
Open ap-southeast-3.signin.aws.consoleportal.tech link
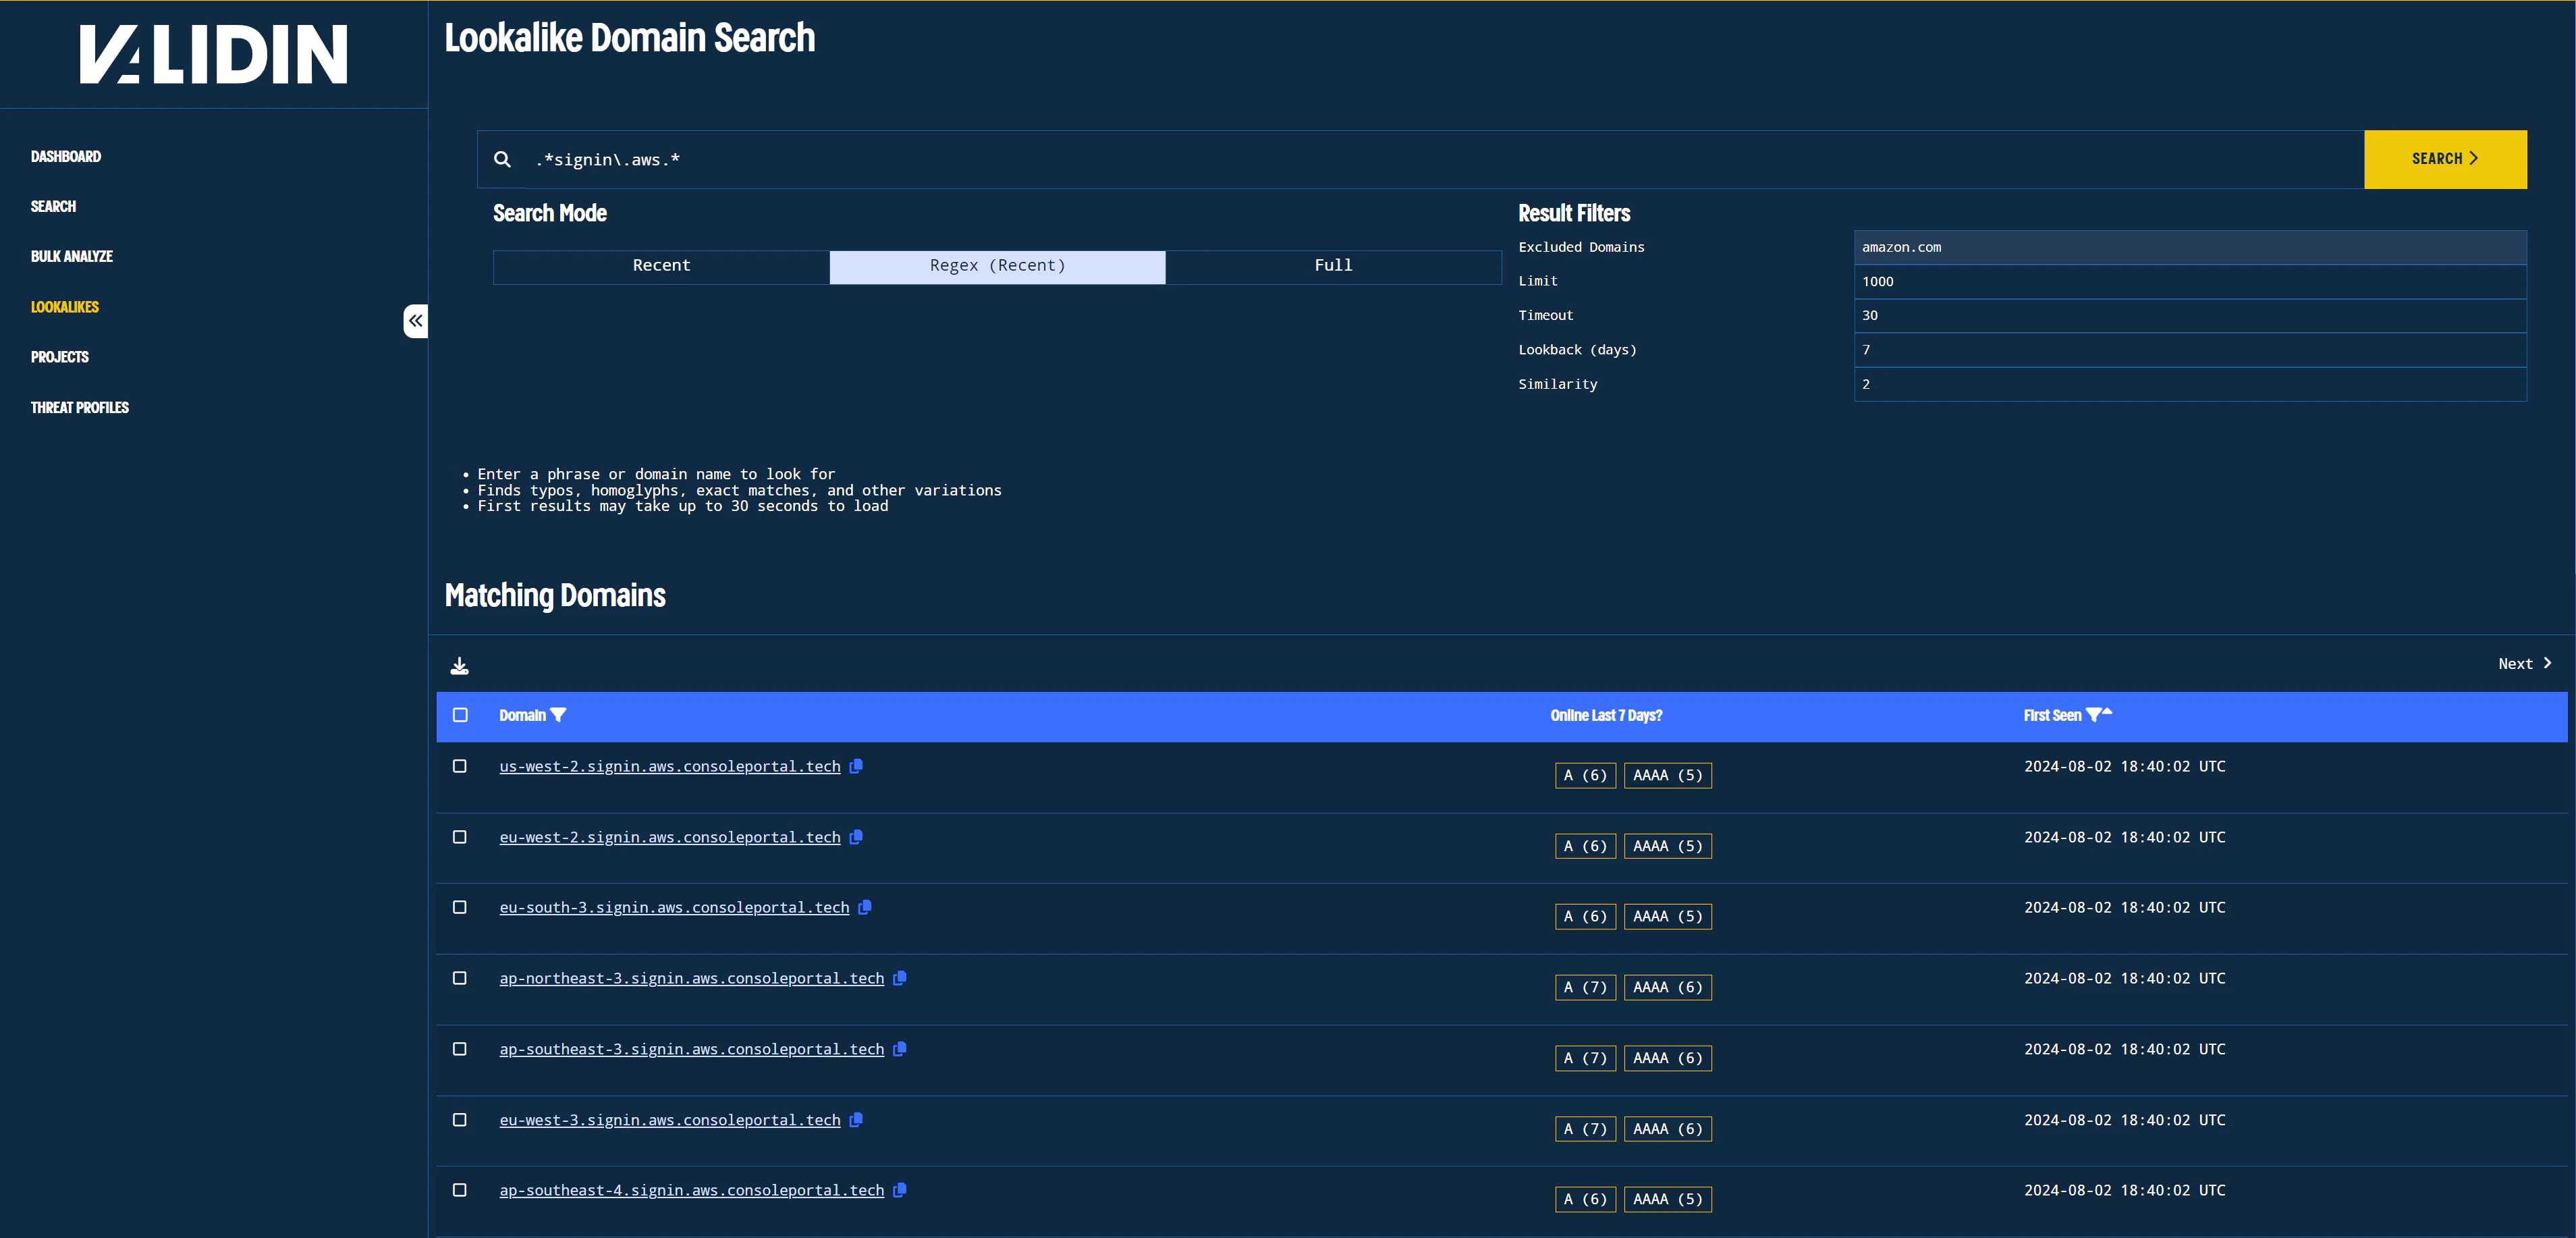tap(692, 1050)
